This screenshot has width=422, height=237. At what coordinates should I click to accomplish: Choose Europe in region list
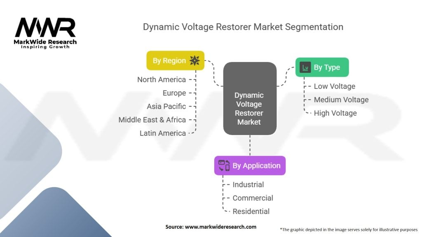point(174,93)
